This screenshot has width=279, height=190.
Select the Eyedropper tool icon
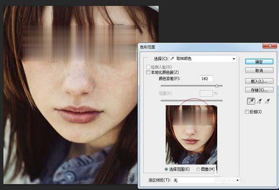[251, 101]
